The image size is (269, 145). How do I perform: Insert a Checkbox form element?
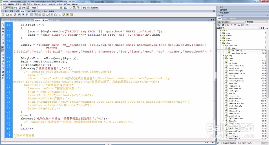[19, 15]
